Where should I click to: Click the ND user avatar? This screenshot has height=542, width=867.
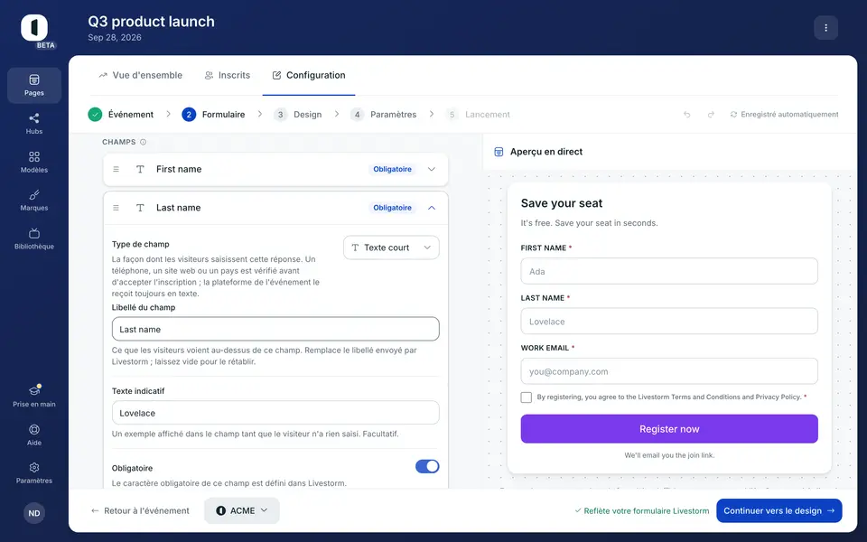(x=34, y=513)
